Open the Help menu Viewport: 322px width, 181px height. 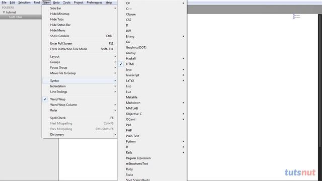pyautogui.click(x=109, y=3)
